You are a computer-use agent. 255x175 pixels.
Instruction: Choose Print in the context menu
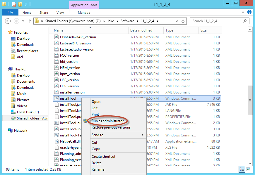click(95, 115)
